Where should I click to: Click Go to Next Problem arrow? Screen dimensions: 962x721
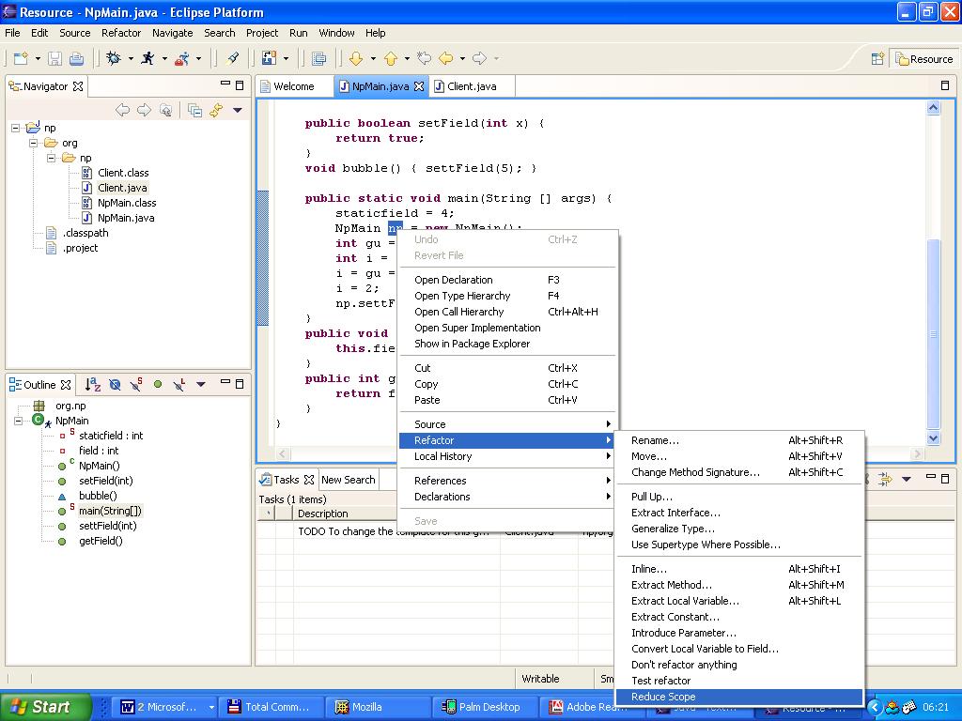356,58
